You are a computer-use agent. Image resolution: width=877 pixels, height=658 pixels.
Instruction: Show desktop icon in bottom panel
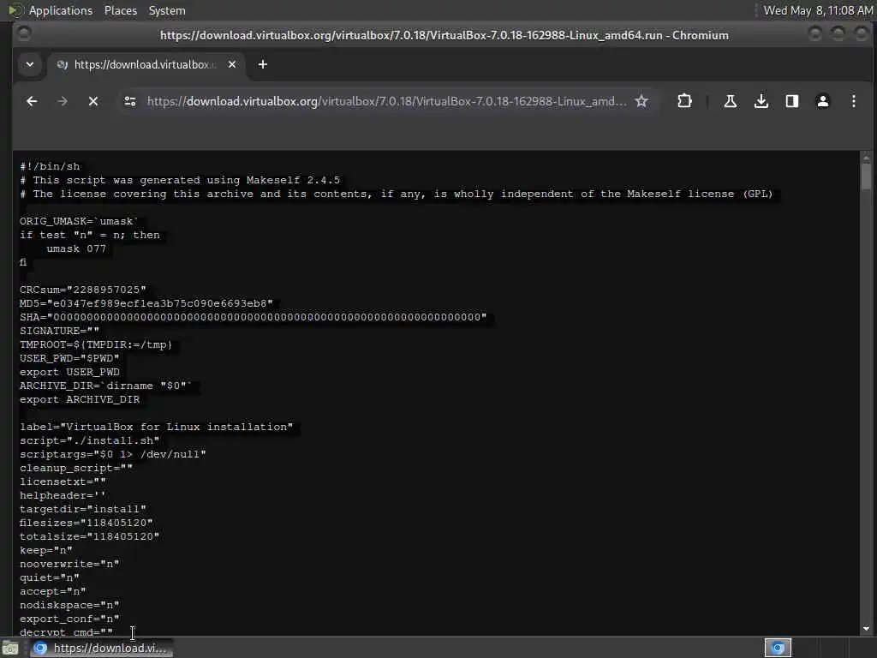pos(10,649)
